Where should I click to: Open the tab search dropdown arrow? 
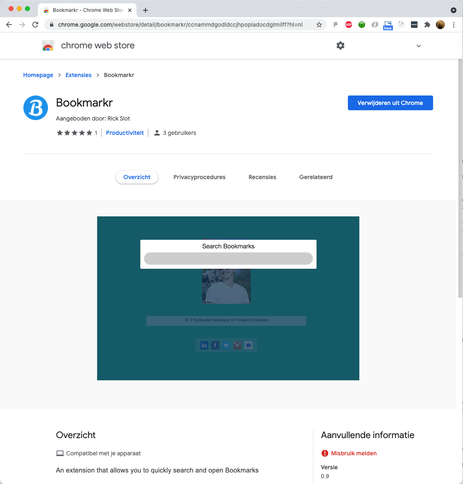point(453,10)
